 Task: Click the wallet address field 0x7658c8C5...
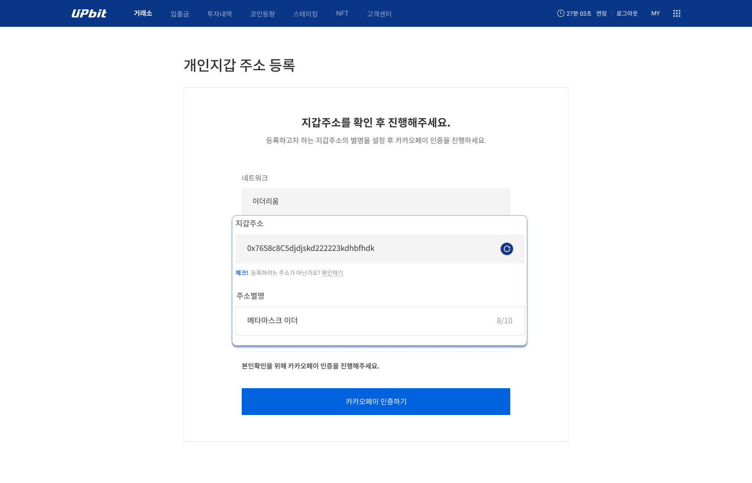(x=380, y=249)
